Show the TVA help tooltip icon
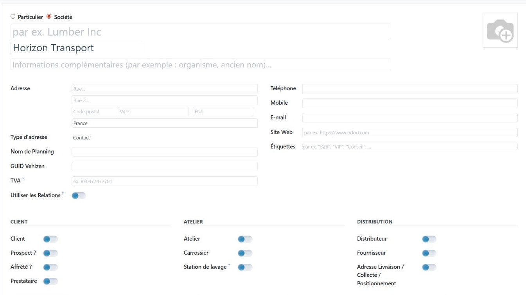 pos(23,179)
